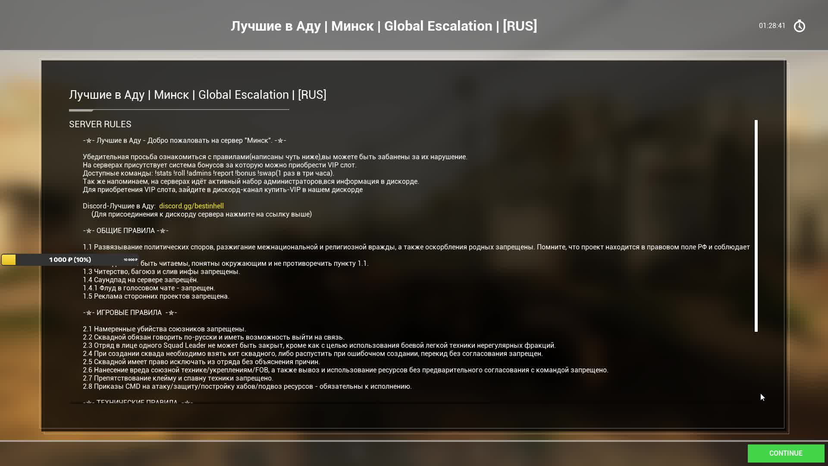Click the 1 000 ₽ (10%) progress label
This screenshot has height=466, width=828.
coord(70,260)
